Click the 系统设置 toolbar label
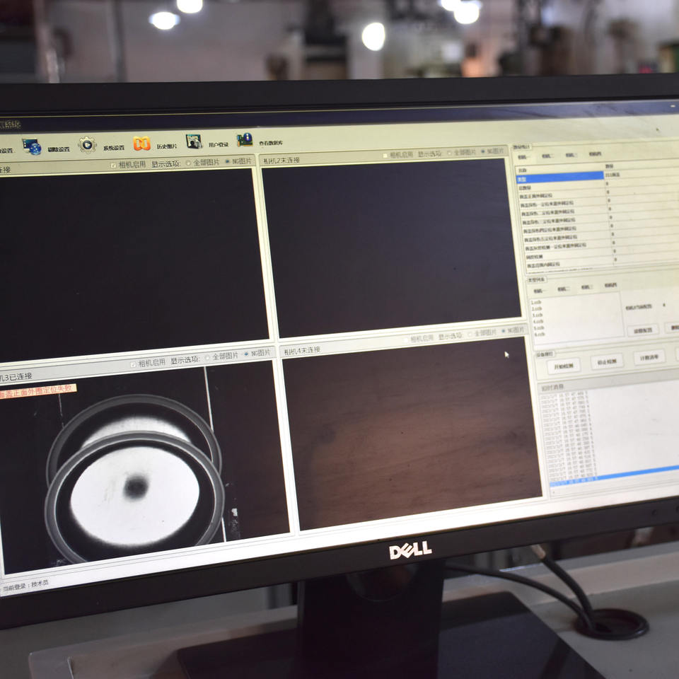Screen dimensions: 679x679 coord(113,148)
